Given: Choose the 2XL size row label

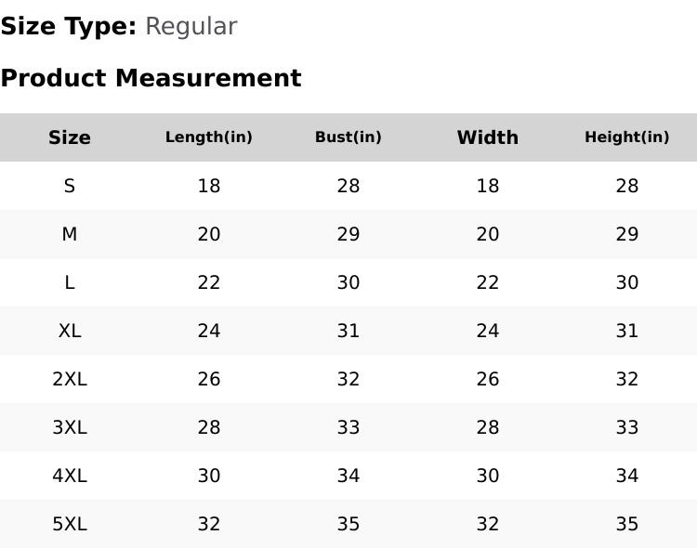Looking at the screenshot, I should (70, 379).
